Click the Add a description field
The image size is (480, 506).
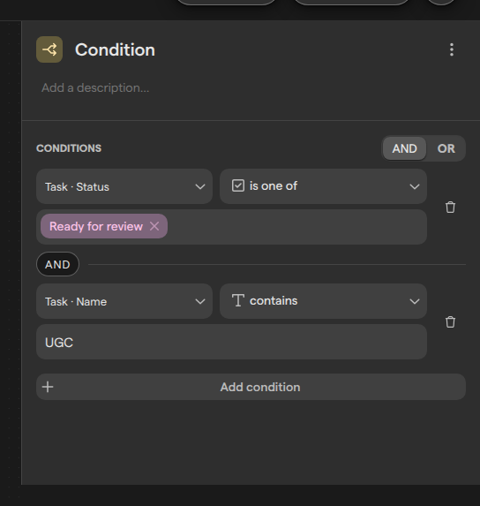[95, 87]
